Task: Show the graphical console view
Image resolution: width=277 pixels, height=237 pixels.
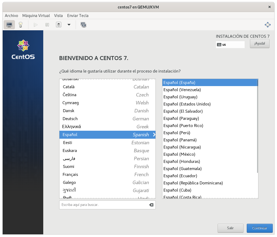Action: click(9, 25)
